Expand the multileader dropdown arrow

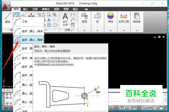76,20
